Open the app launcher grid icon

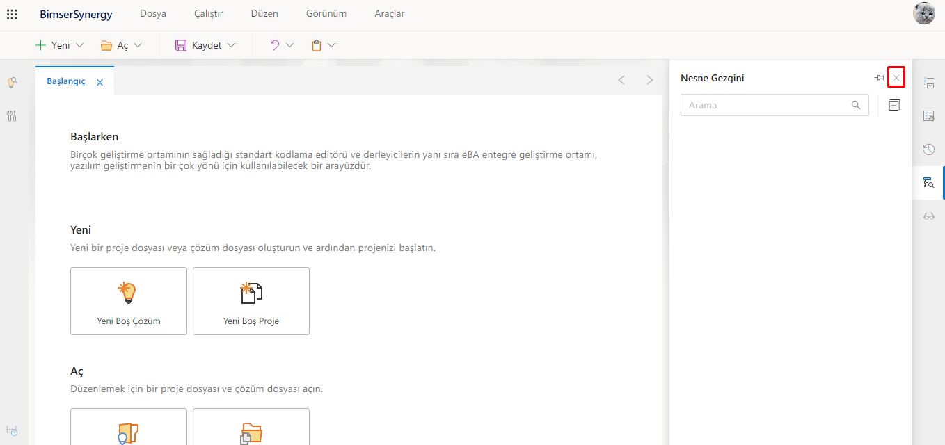(x=12, y=14)
